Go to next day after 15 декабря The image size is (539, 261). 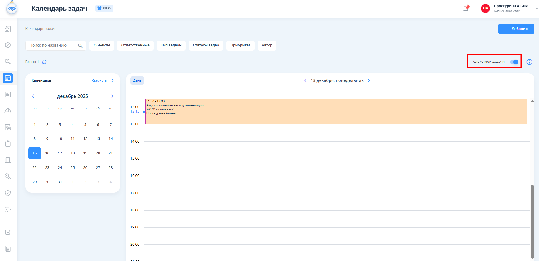click(369, 80)
